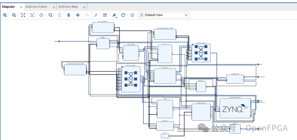Click the Zoom In magnifier icon
The width and height of the screenshot is (297, 140).
pyautogui.click(x=5, y=15)
